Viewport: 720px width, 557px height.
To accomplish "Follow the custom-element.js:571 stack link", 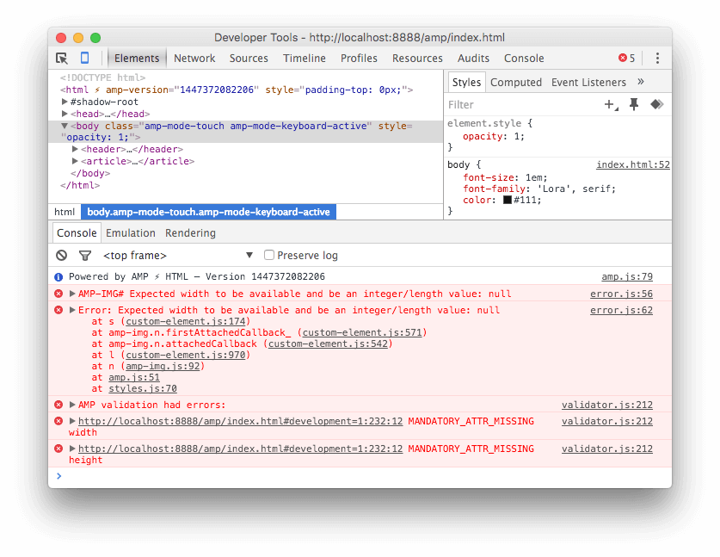I will pyautogui.click(x=362, y=332).
